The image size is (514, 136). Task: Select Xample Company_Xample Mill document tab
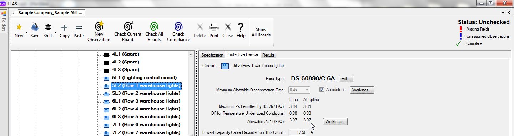[50, 12]
